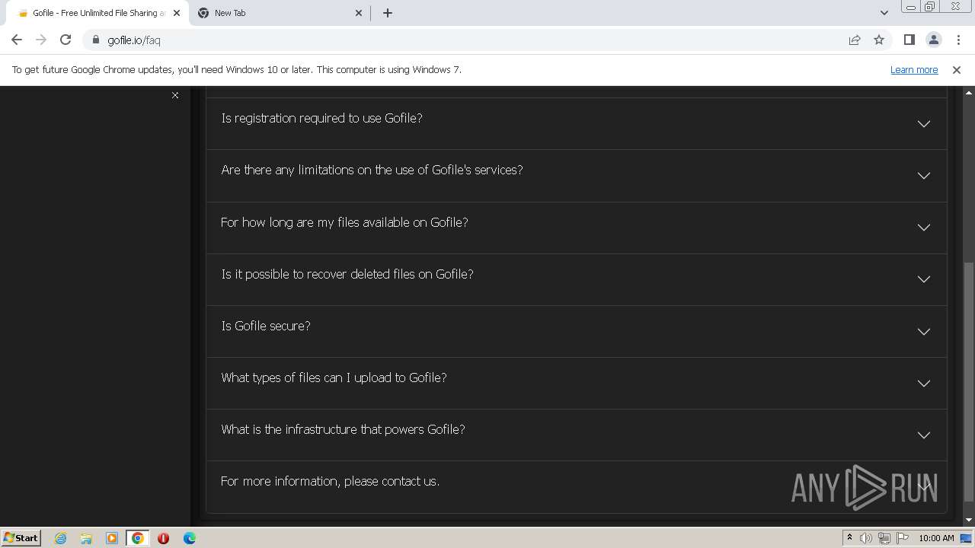This screenshot has width=975, height=548.
Task: Open the Chrome three-dot menu
Action: (958, 40)
